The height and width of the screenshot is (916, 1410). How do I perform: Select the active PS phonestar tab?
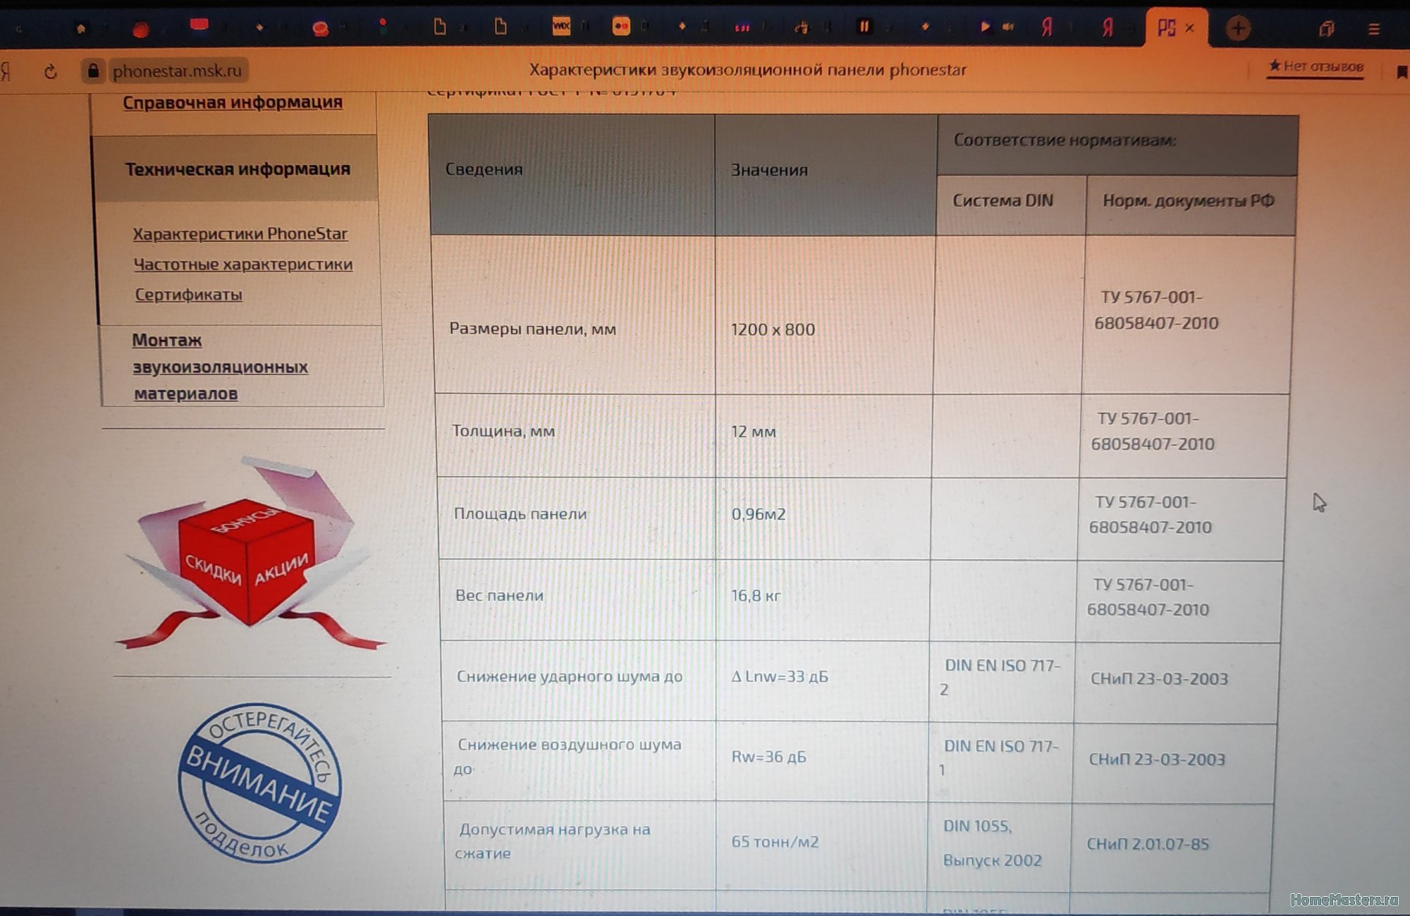click(x=1176, y=28)
